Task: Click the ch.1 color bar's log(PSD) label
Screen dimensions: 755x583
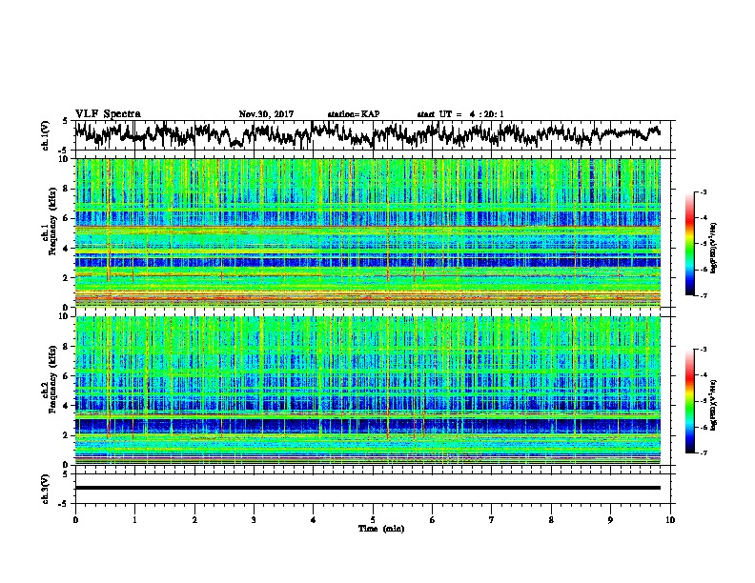Action: tap(714, 249)
